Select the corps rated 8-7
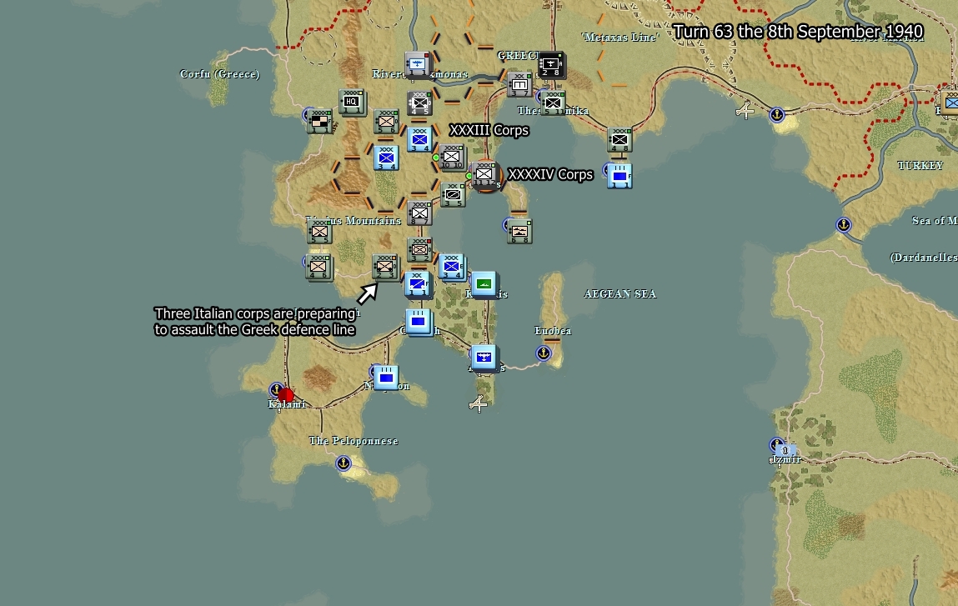The image size is (958, 606). click(419, 213)
